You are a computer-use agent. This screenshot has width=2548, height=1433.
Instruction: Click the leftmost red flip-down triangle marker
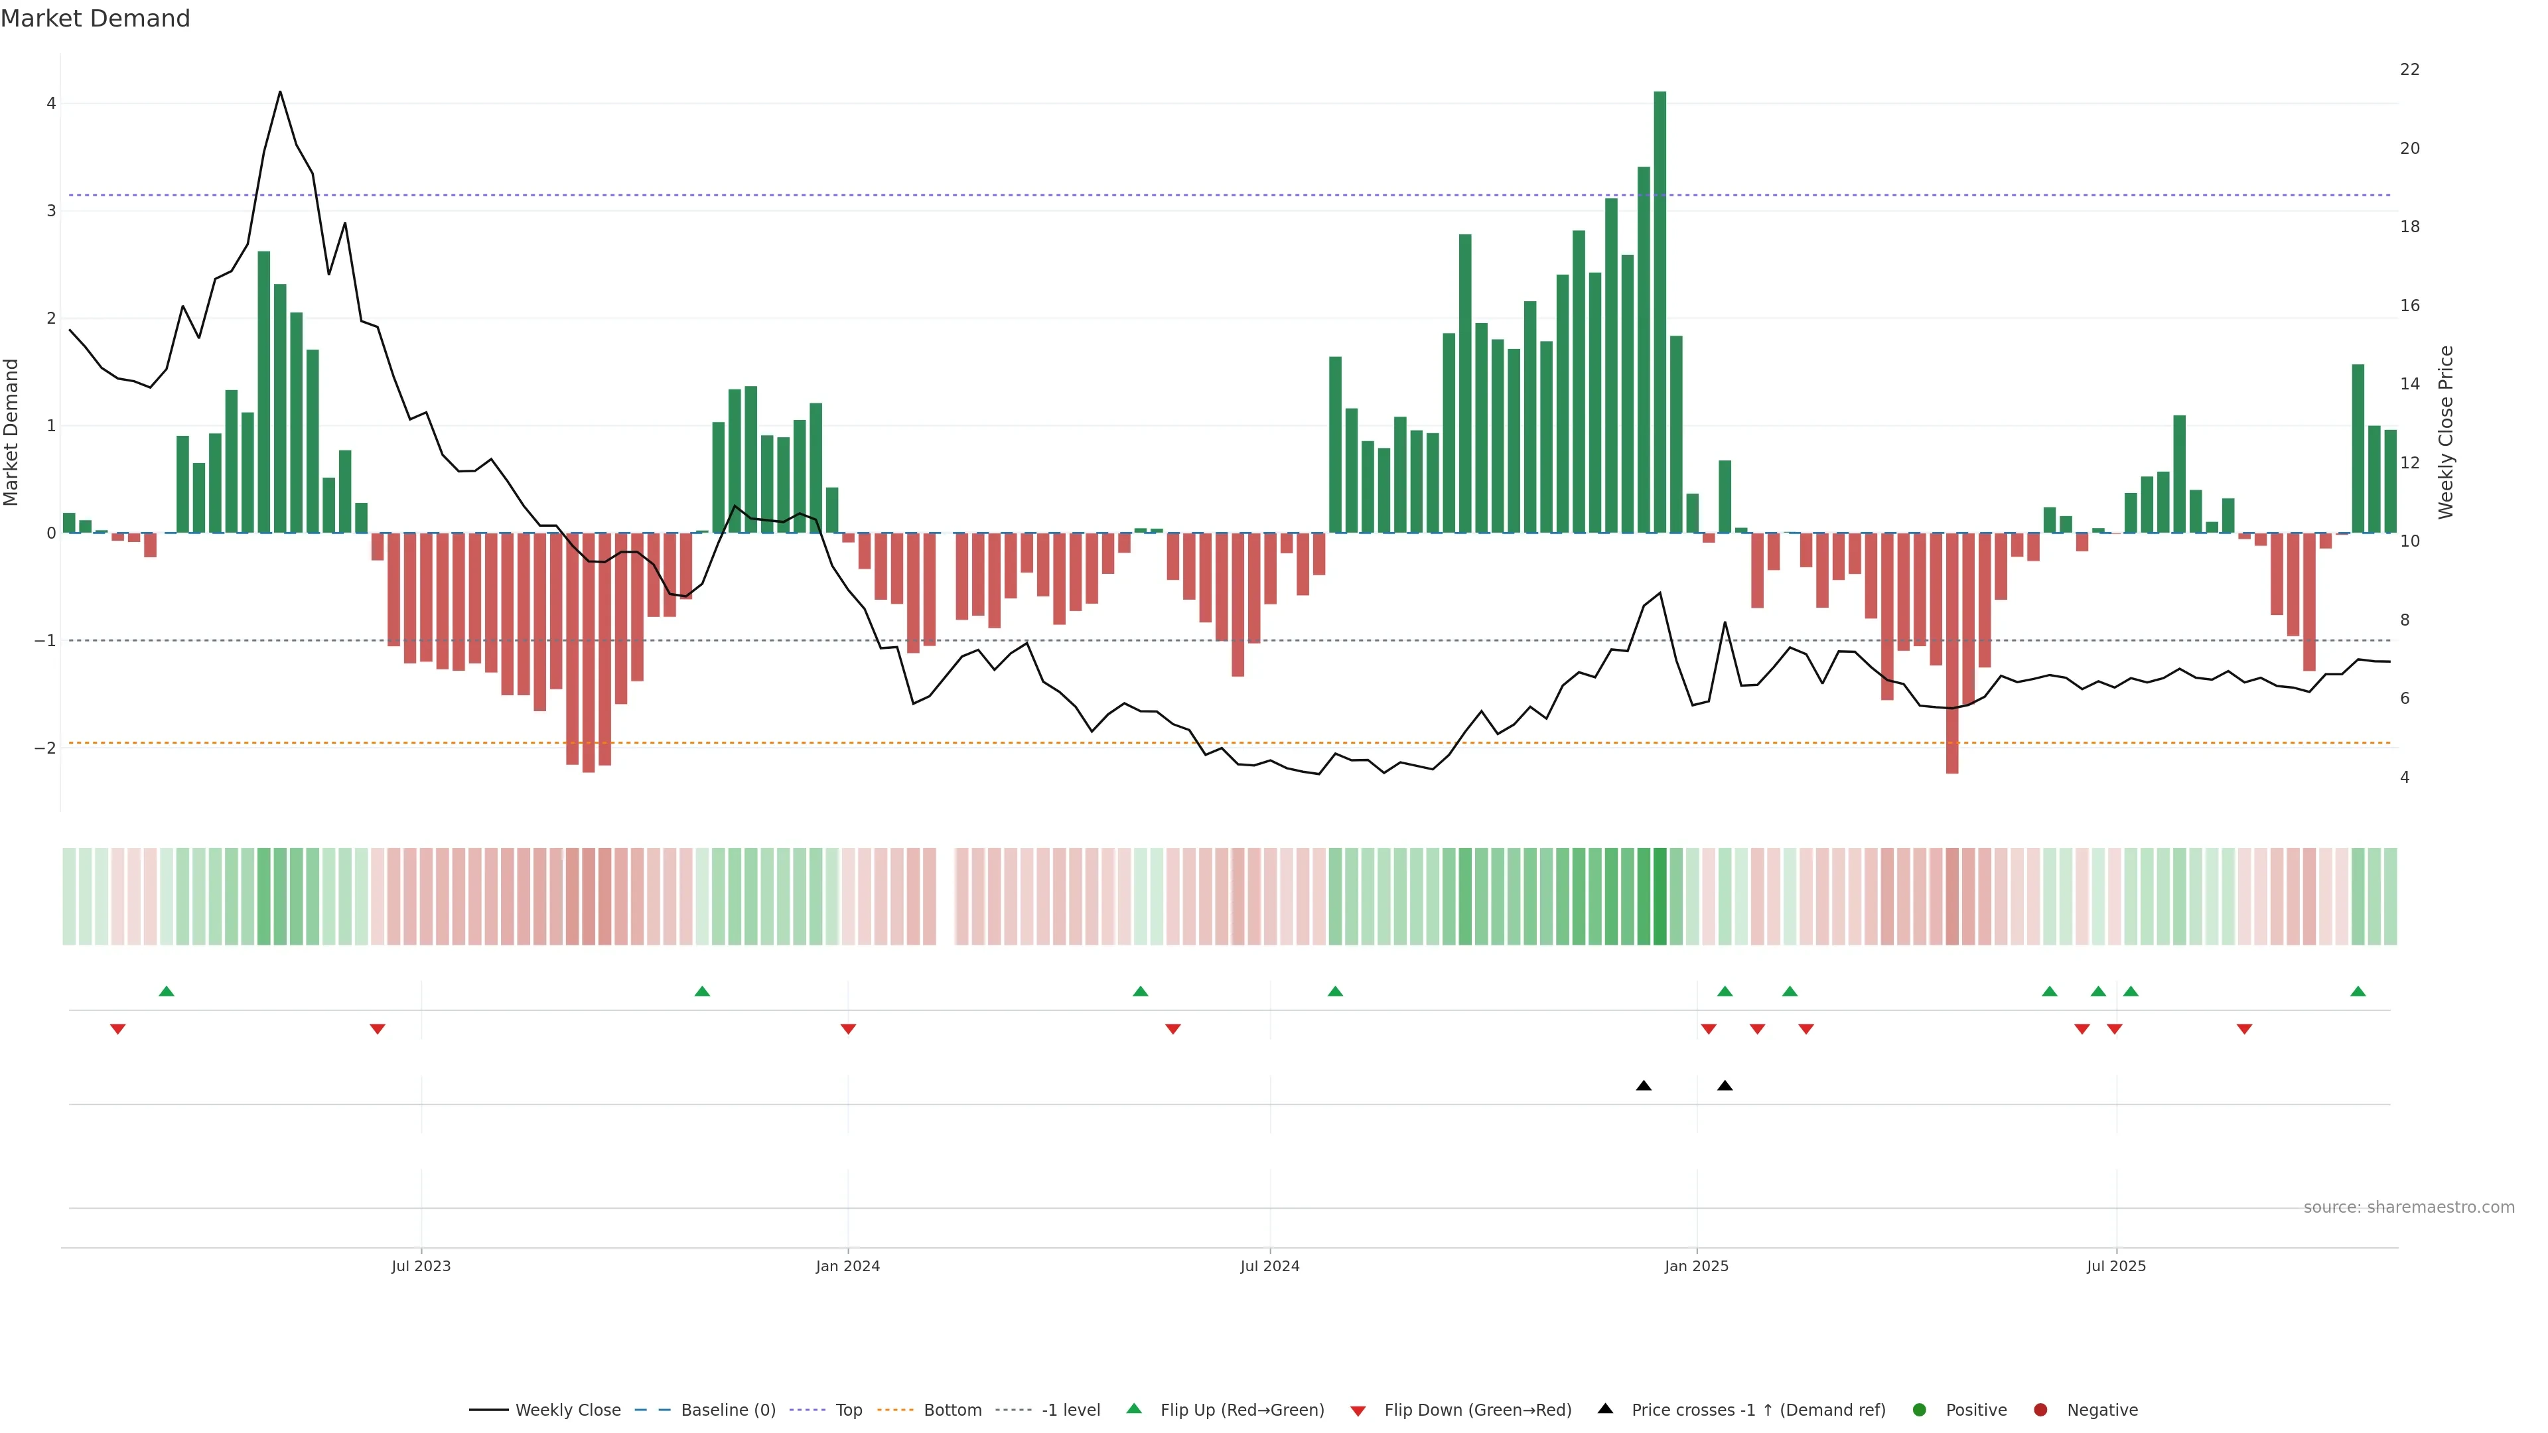(x=117, y=1030)
